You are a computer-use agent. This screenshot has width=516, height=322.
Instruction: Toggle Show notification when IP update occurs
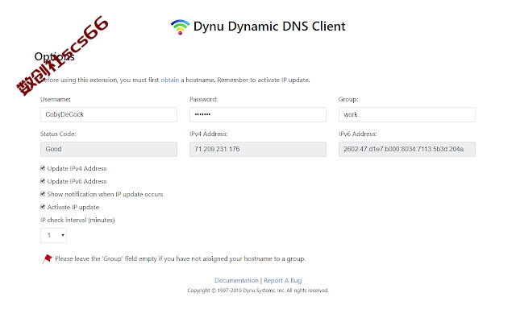[43, 194]
